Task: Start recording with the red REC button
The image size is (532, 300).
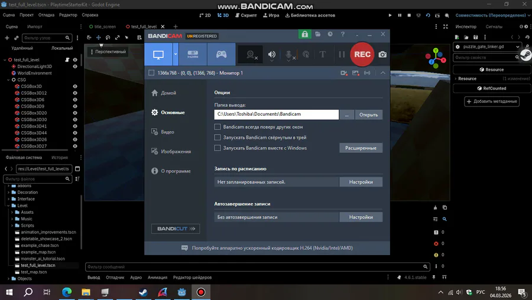Action: pyautogui.click(x=362, y=54)
